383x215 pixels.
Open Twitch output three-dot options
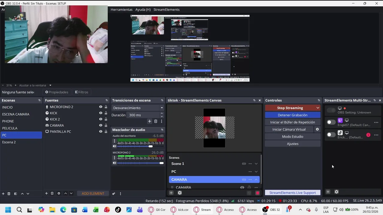coord(376,122)
